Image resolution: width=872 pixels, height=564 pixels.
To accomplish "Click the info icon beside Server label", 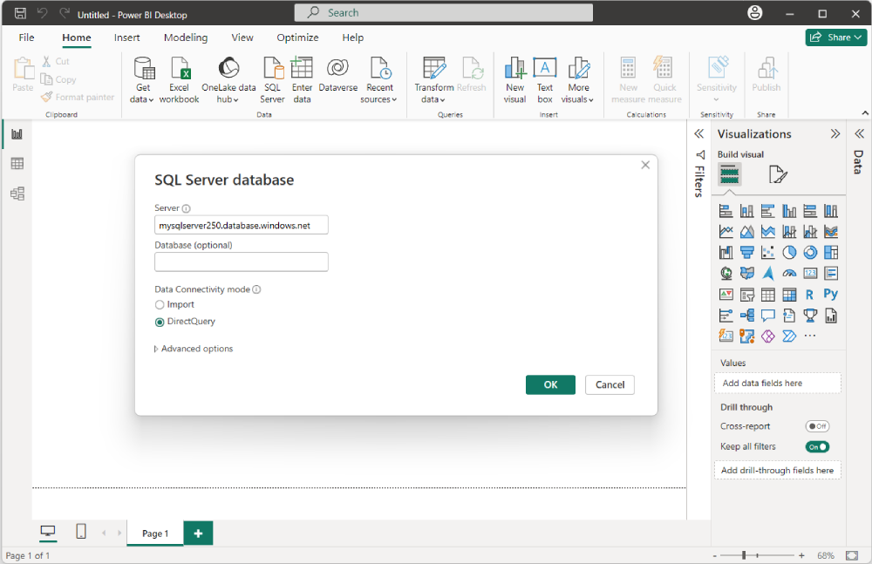I will (187, 208).
